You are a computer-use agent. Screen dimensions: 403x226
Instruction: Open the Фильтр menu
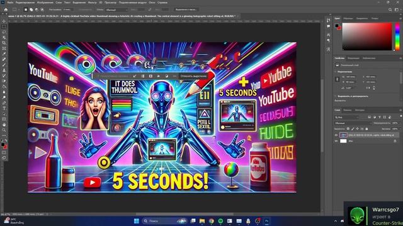click(93, 3)
